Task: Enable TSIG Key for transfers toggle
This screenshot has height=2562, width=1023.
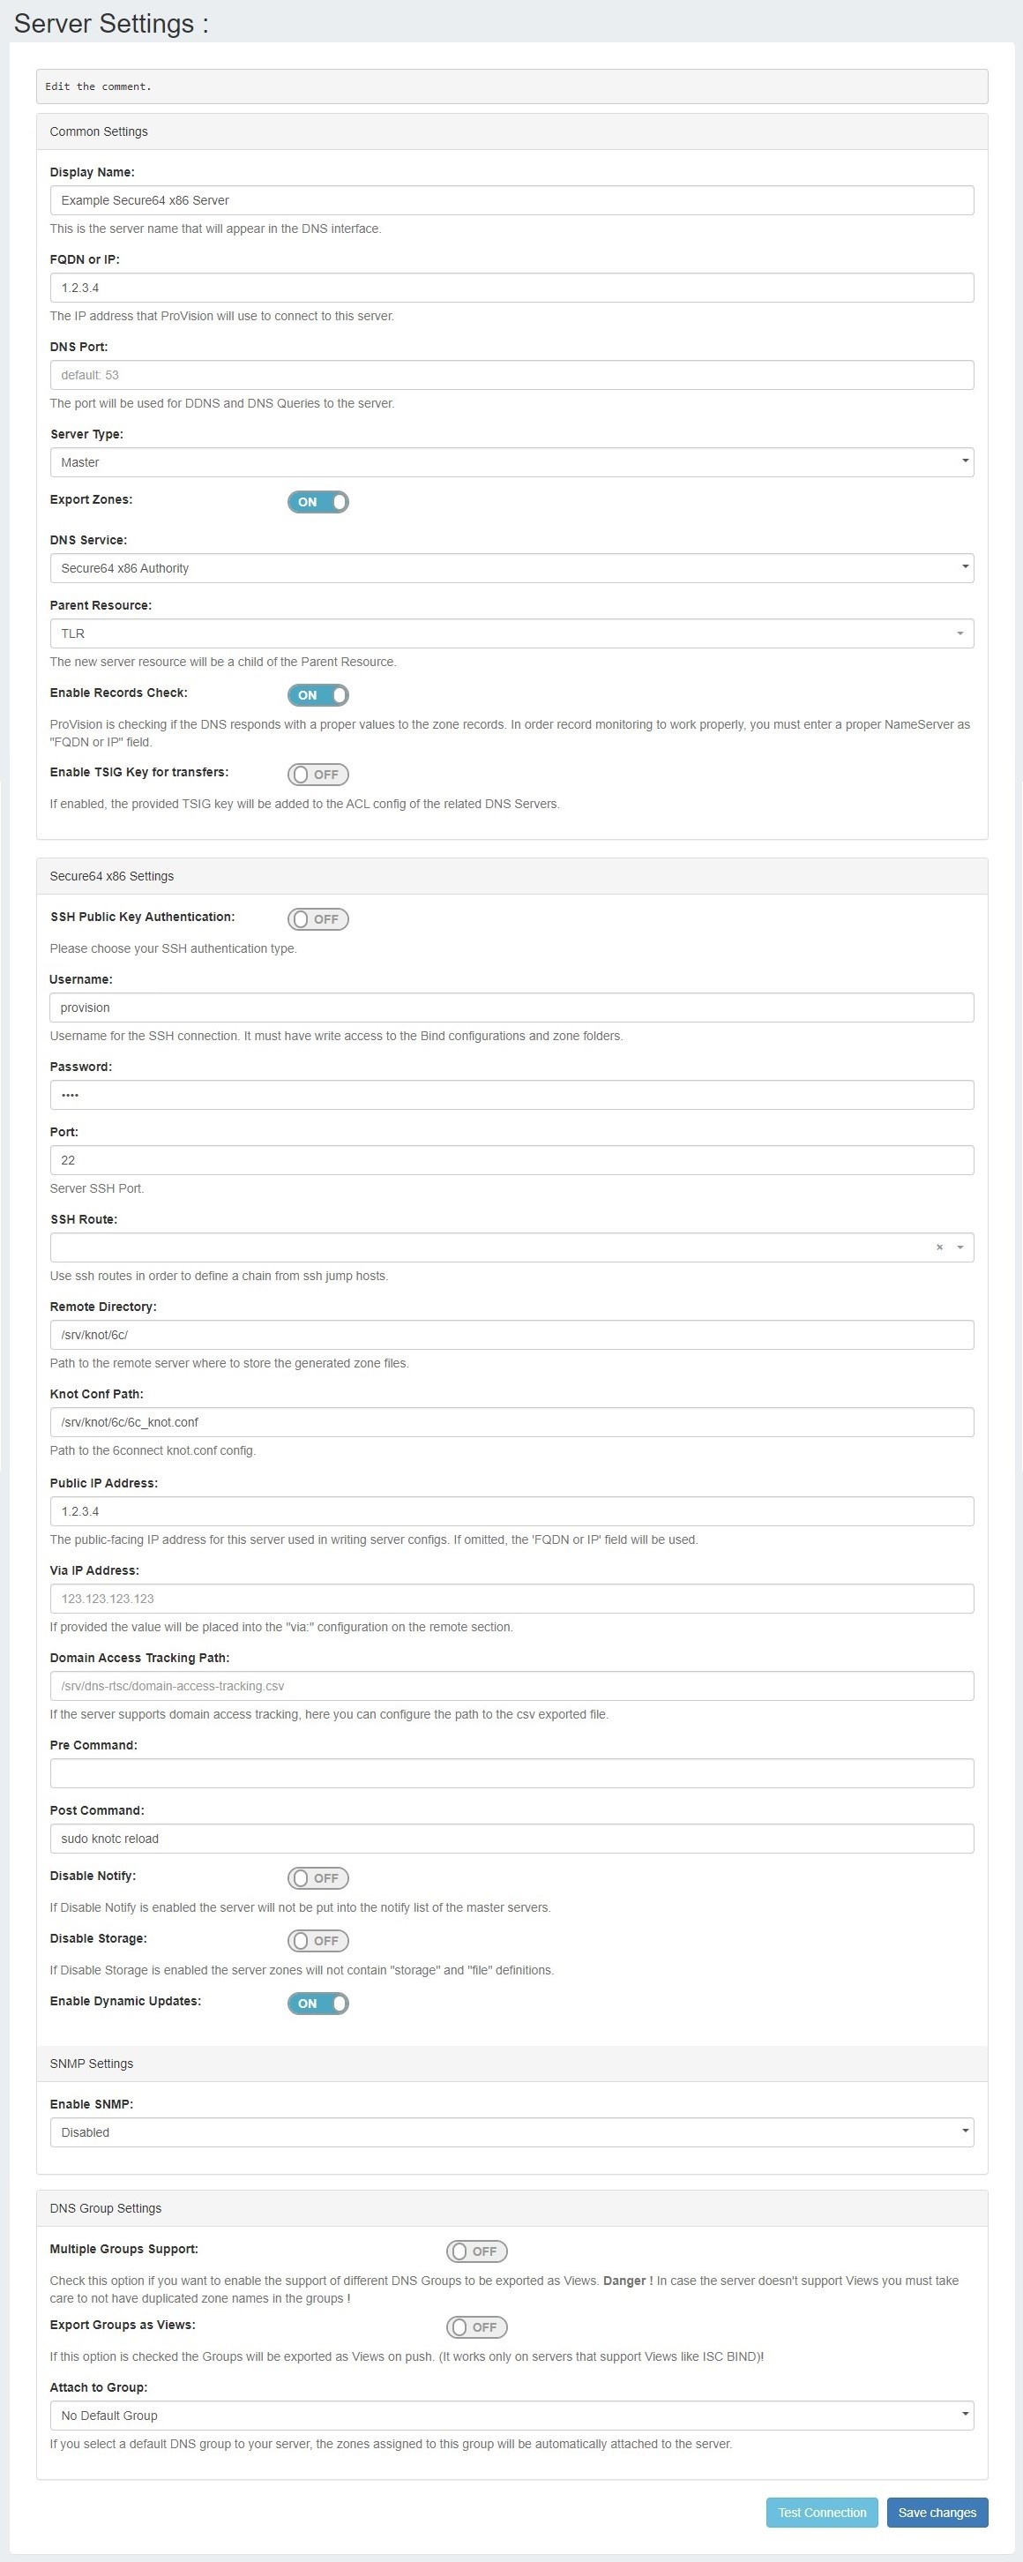Action: [318, 775]
